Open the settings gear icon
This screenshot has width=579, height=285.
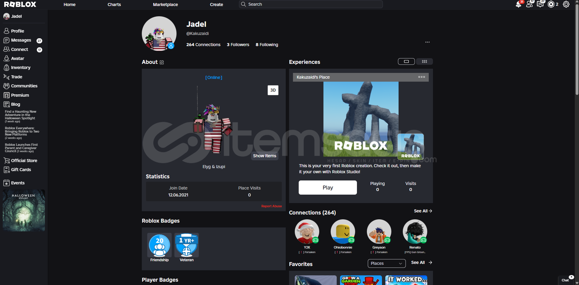click(x=566, y=4)
